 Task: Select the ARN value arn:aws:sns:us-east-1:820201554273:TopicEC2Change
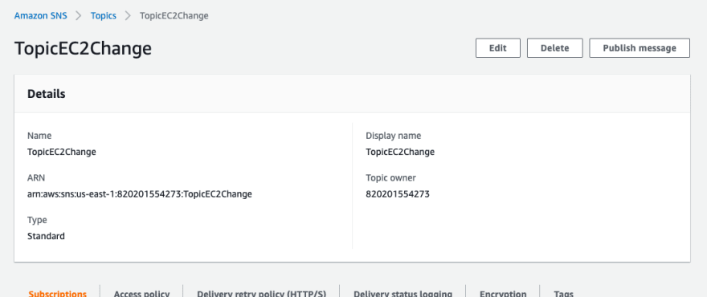point(139,194)
